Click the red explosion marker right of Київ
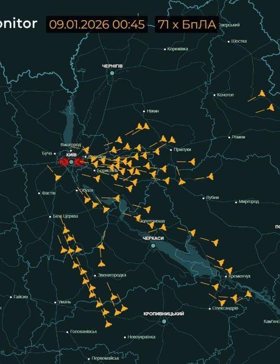This screenshot has width=280, height=364. pyautogui.click(x=79, y=162)
